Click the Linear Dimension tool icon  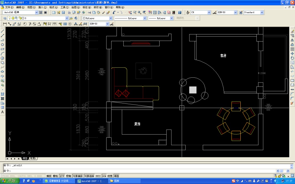(x=5, y=24)
